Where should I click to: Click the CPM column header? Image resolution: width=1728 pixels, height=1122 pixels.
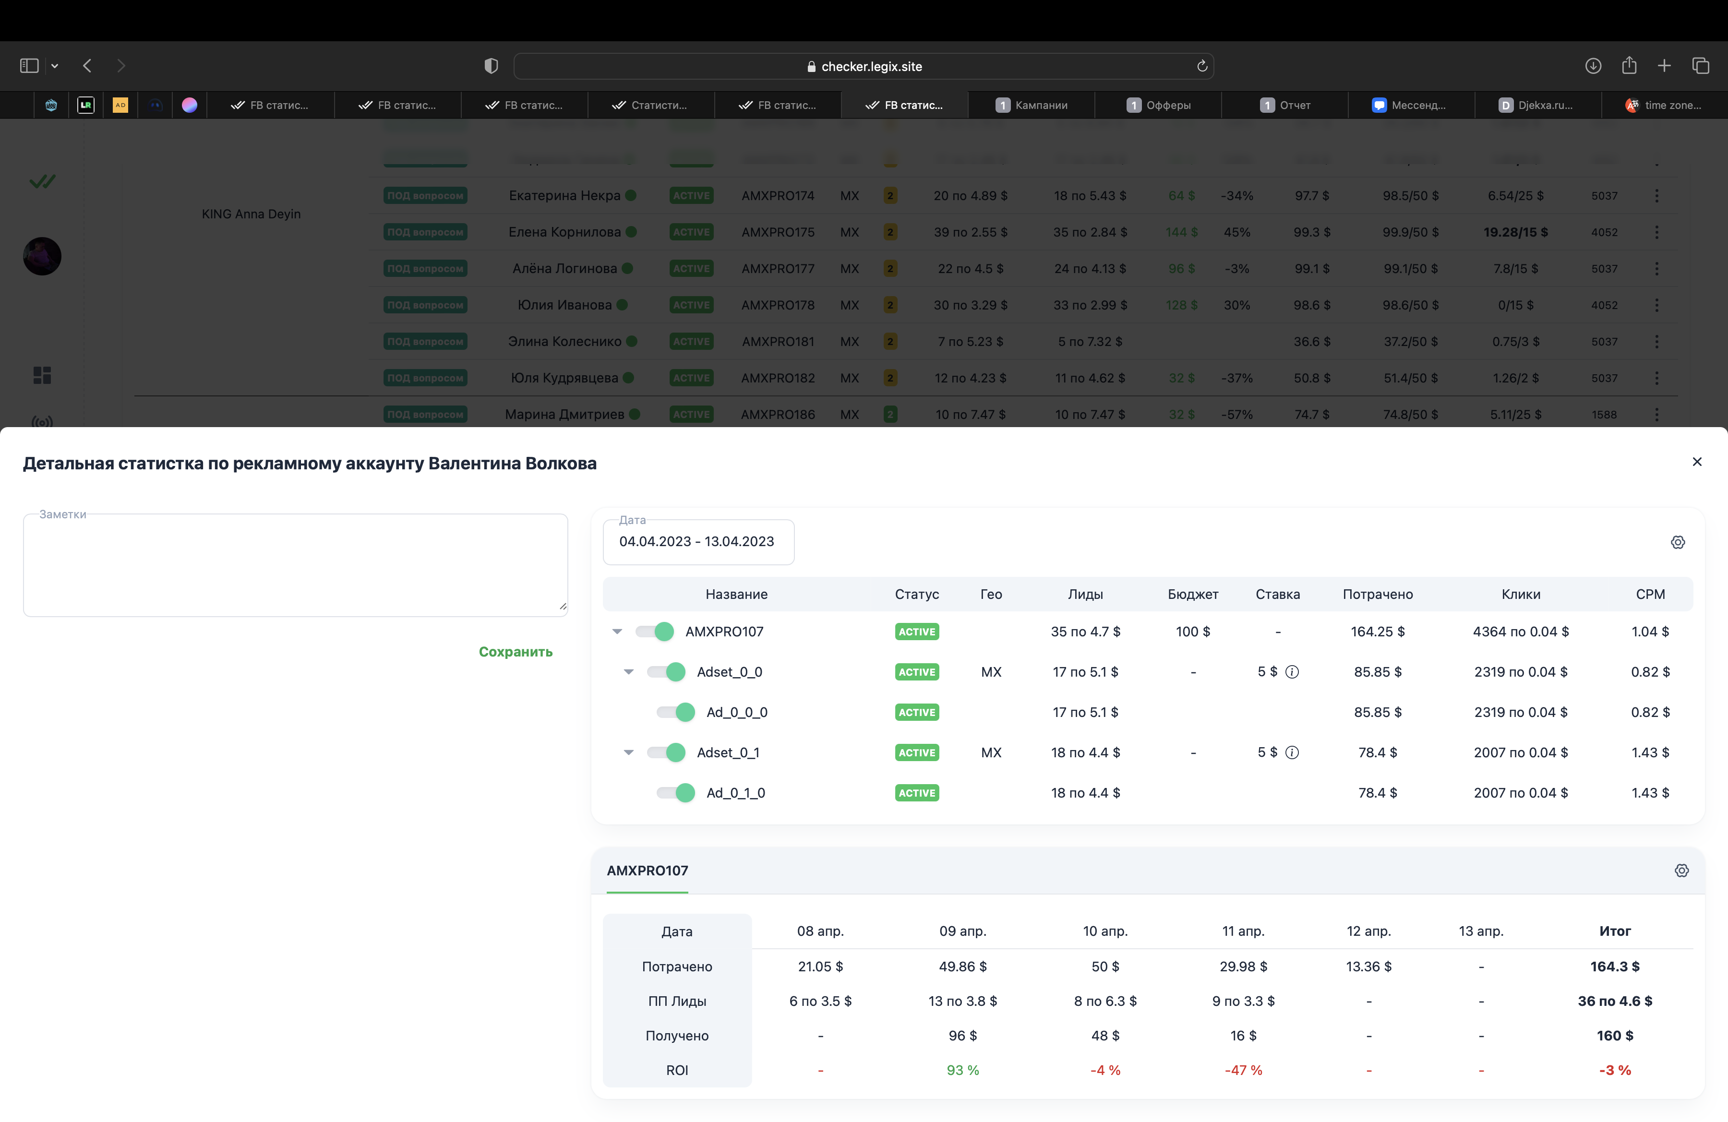(x=1650, y=595)
